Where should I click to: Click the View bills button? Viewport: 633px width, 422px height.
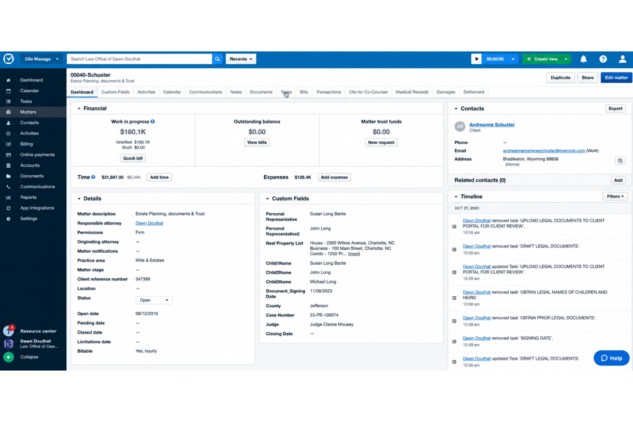coord(257,142)
